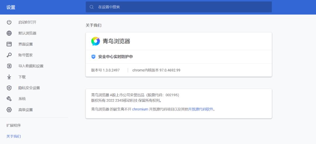Open 高级设置 in the sidebar

(25, 110)
